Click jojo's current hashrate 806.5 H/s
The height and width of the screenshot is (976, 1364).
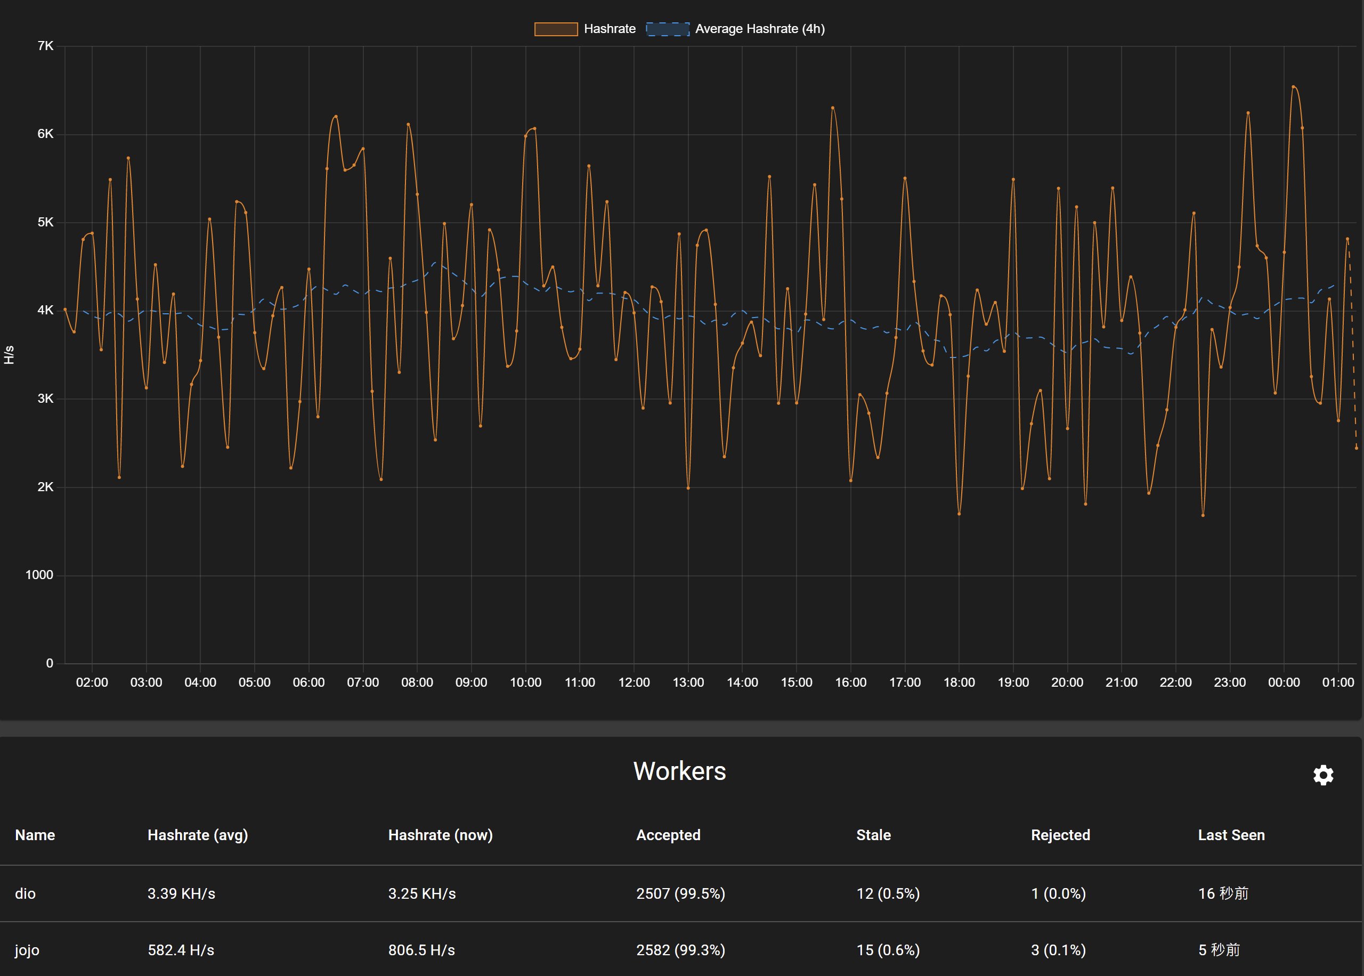pos(421,950)
